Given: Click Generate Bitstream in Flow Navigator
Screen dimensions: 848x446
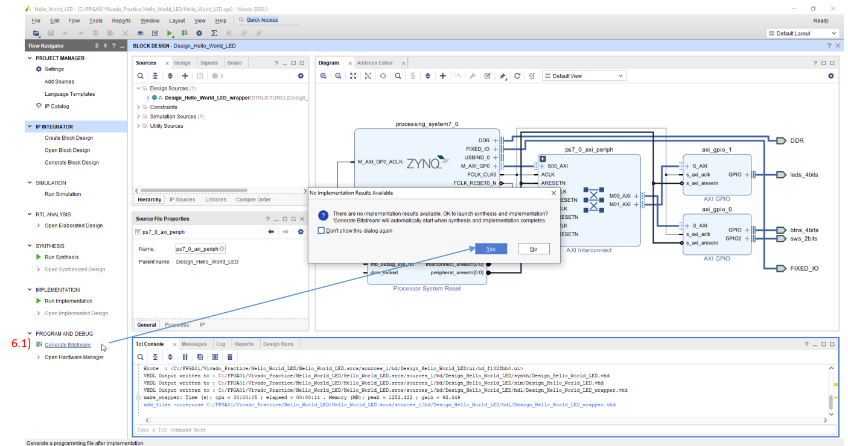Looking at the screenshot, I should (68, 345).
